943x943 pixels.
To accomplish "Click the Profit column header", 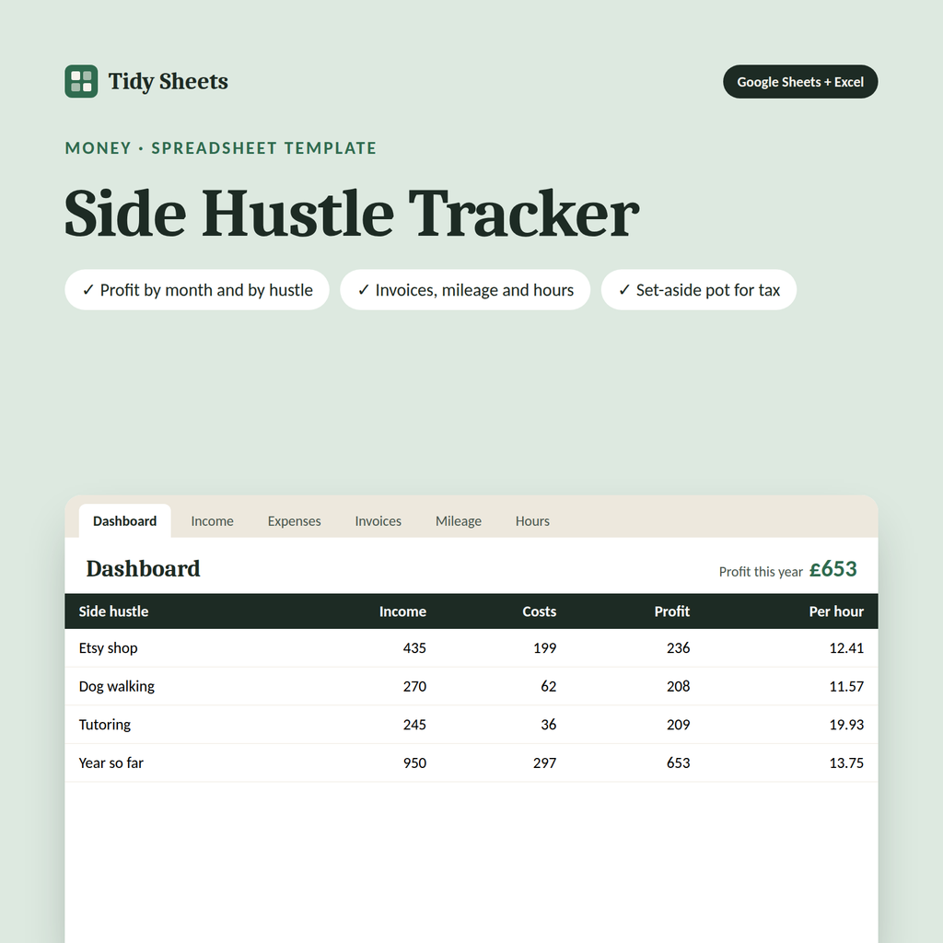I will pos(671,611).
